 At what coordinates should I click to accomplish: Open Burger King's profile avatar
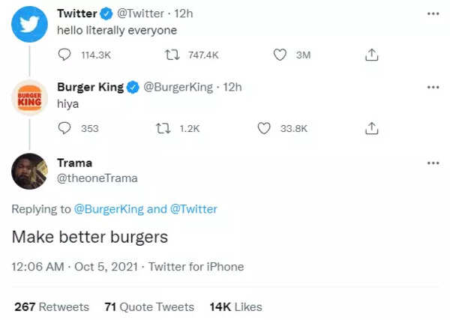30,100
